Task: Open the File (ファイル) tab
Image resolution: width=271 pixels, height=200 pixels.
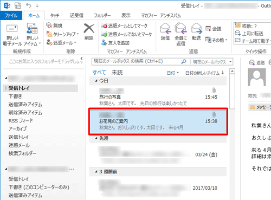Action: 11,16
